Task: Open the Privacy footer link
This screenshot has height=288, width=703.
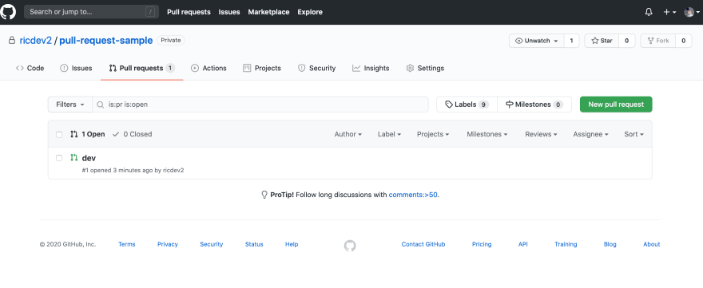Action: [168, 244]
